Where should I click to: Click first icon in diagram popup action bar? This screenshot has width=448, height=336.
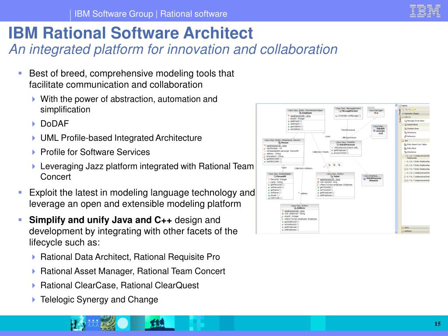click(329, 165)
